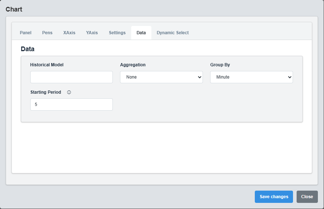Click the info icon beside Starting Period
The width and height of the screenshot is (324, 209).
(x=69, y=92)
